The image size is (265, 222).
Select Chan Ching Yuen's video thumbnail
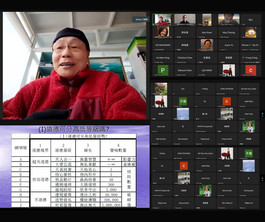[229, 20]
